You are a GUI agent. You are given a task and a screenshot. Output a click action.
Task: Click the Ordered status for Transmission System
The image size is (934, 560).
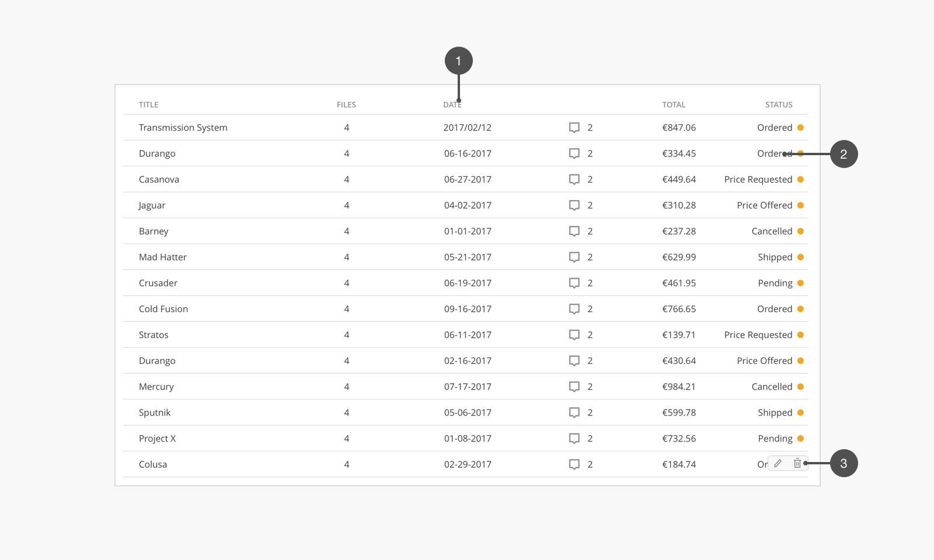click(775, 128)
